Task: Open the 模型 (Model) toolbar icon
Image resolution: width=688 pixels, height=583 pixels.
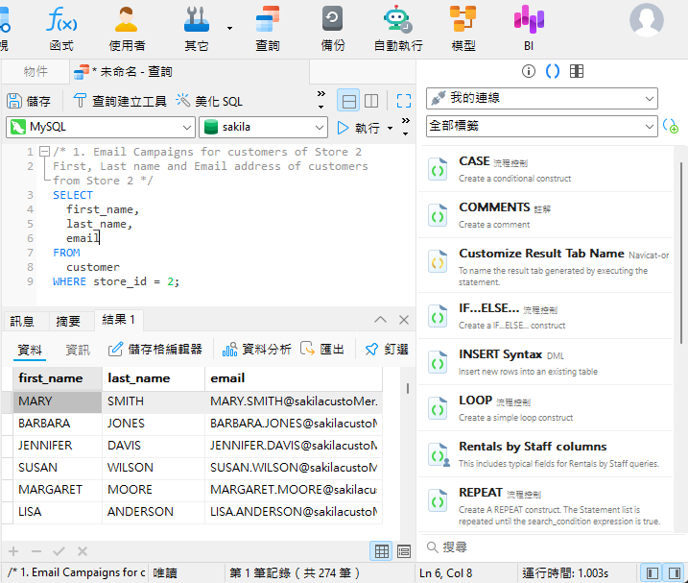Action: [463, 27]
